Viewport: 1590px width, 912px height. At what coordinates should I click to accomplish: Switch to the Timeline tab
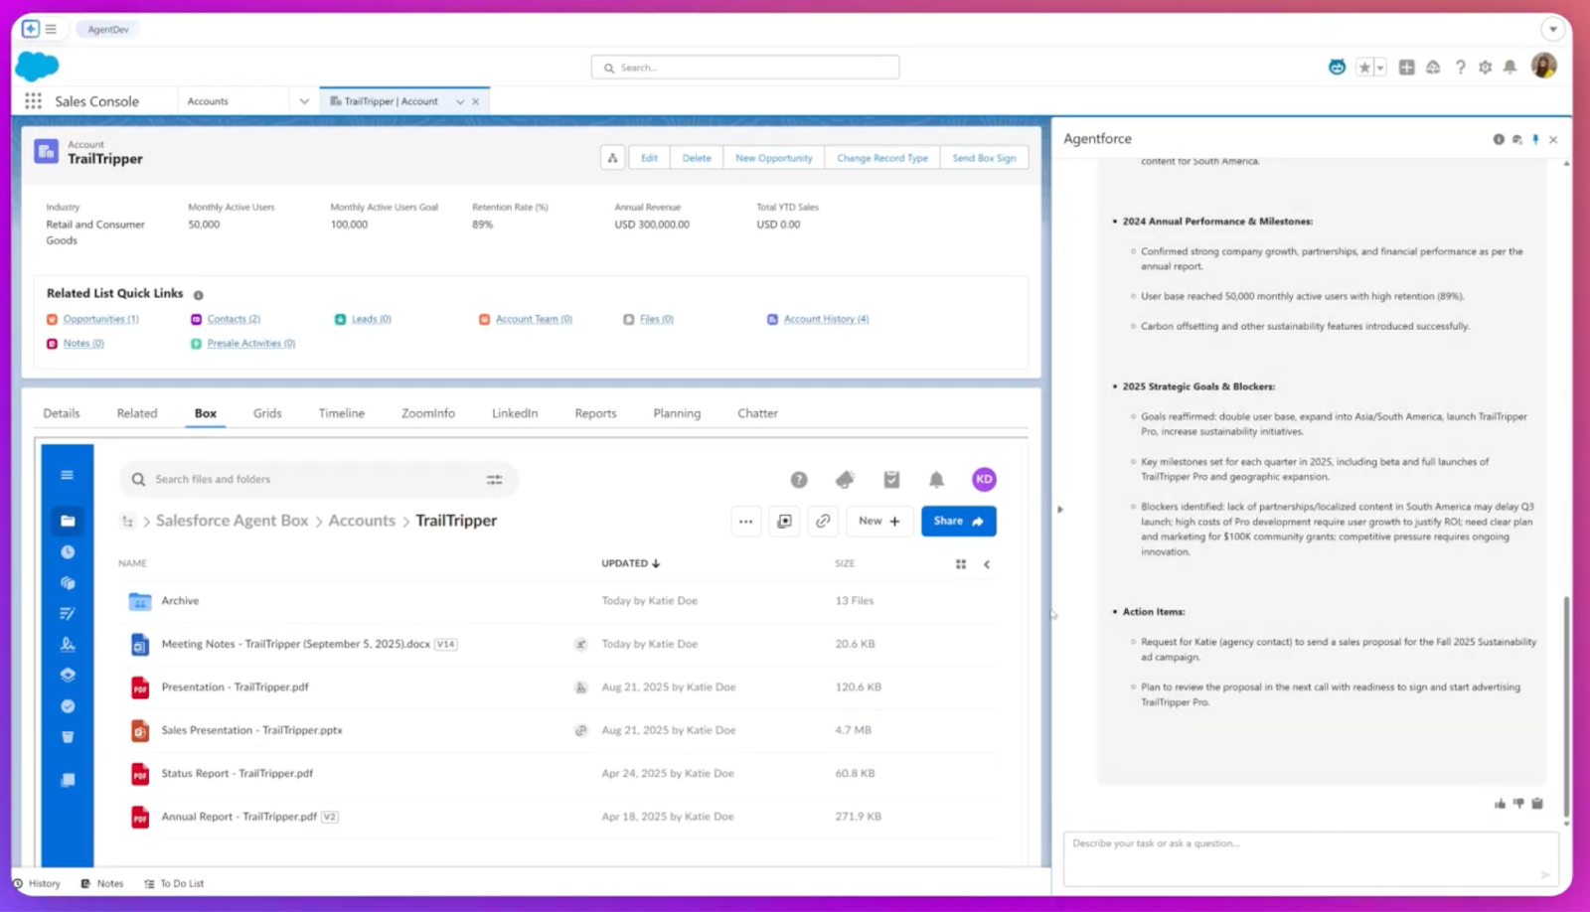click(x=341, y=413)
